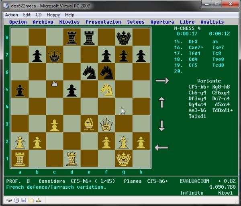Open Virtual PC Edit menu
The height and width of the screenshot is (206, 241).
pyautogui.click(x=27, y=15)
